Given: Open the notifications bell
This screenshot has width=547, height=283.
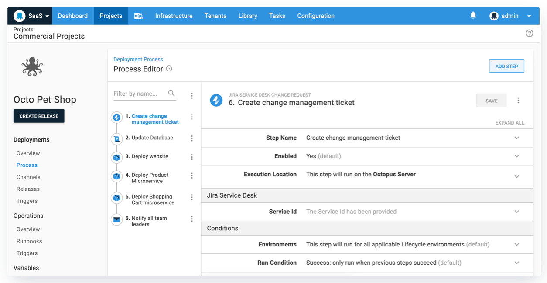Looking at the screenshot, I should pos(473,15).
